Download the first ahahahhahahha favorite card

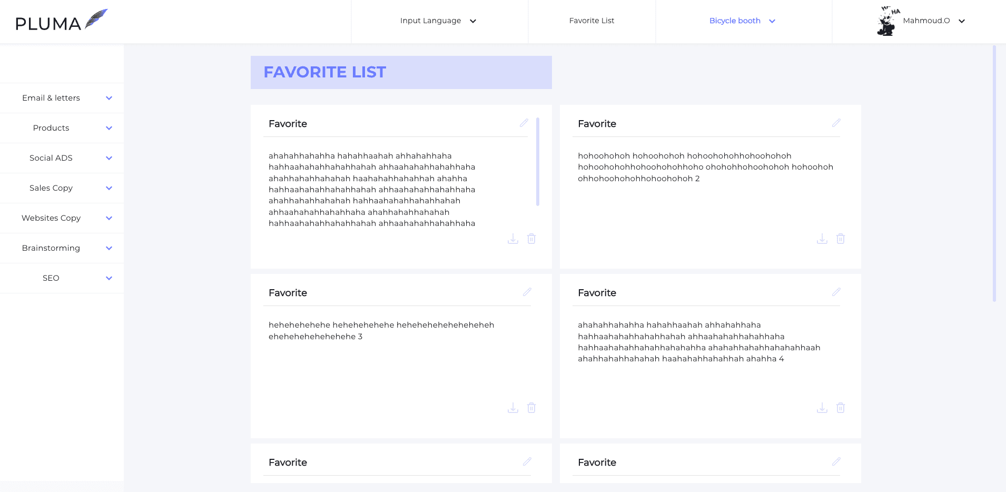(x=513, y=239)
